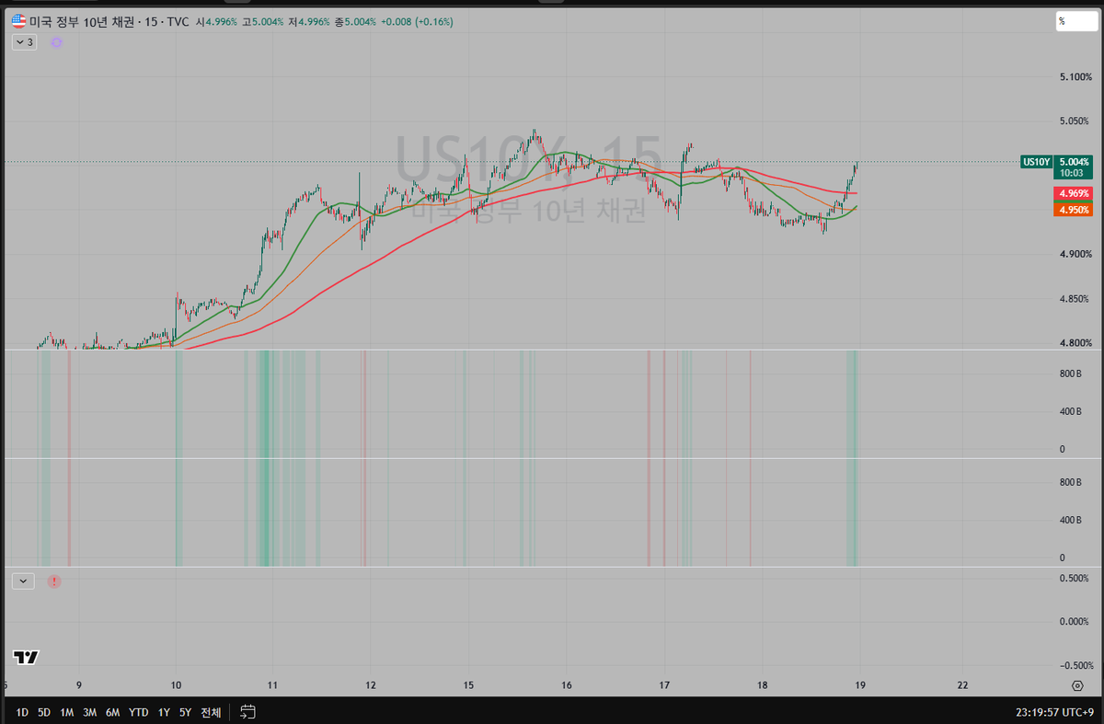Viewport: 1104px width, 724px height.
Task: Click the US flag symbol icon
Action: (18, 21)
